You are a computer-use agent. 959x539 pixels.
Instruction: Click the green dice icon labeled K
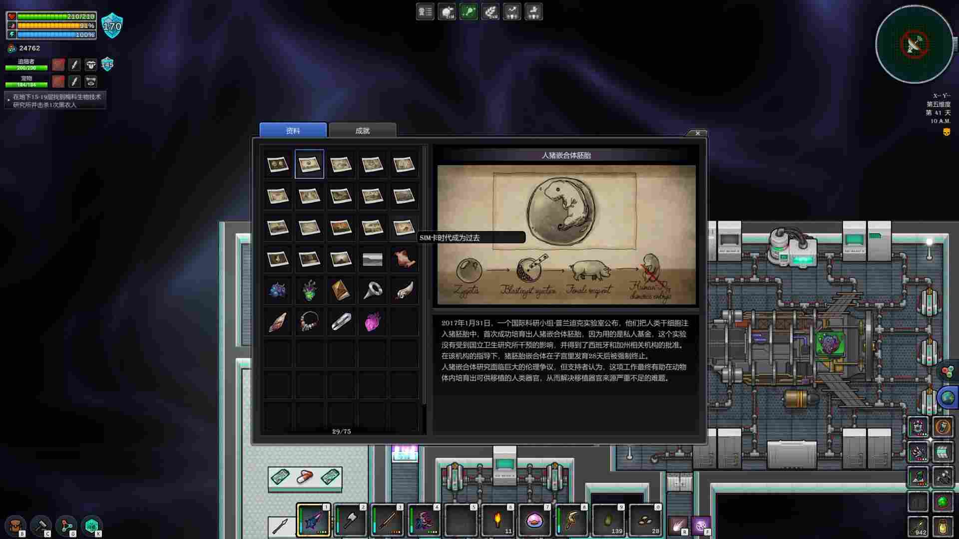pos(91,526)
